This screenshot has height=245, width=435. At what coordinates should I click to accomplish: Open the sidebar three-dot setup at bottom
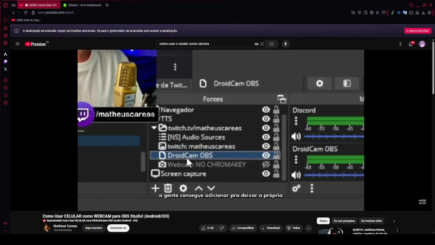[5, 231]
